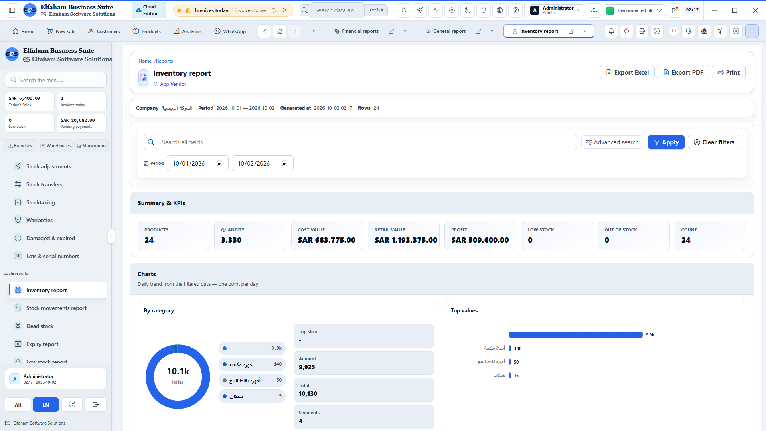Viewport: 766px width, 431px height.
Task: Open the headset support icon
Action: [688, 31]
